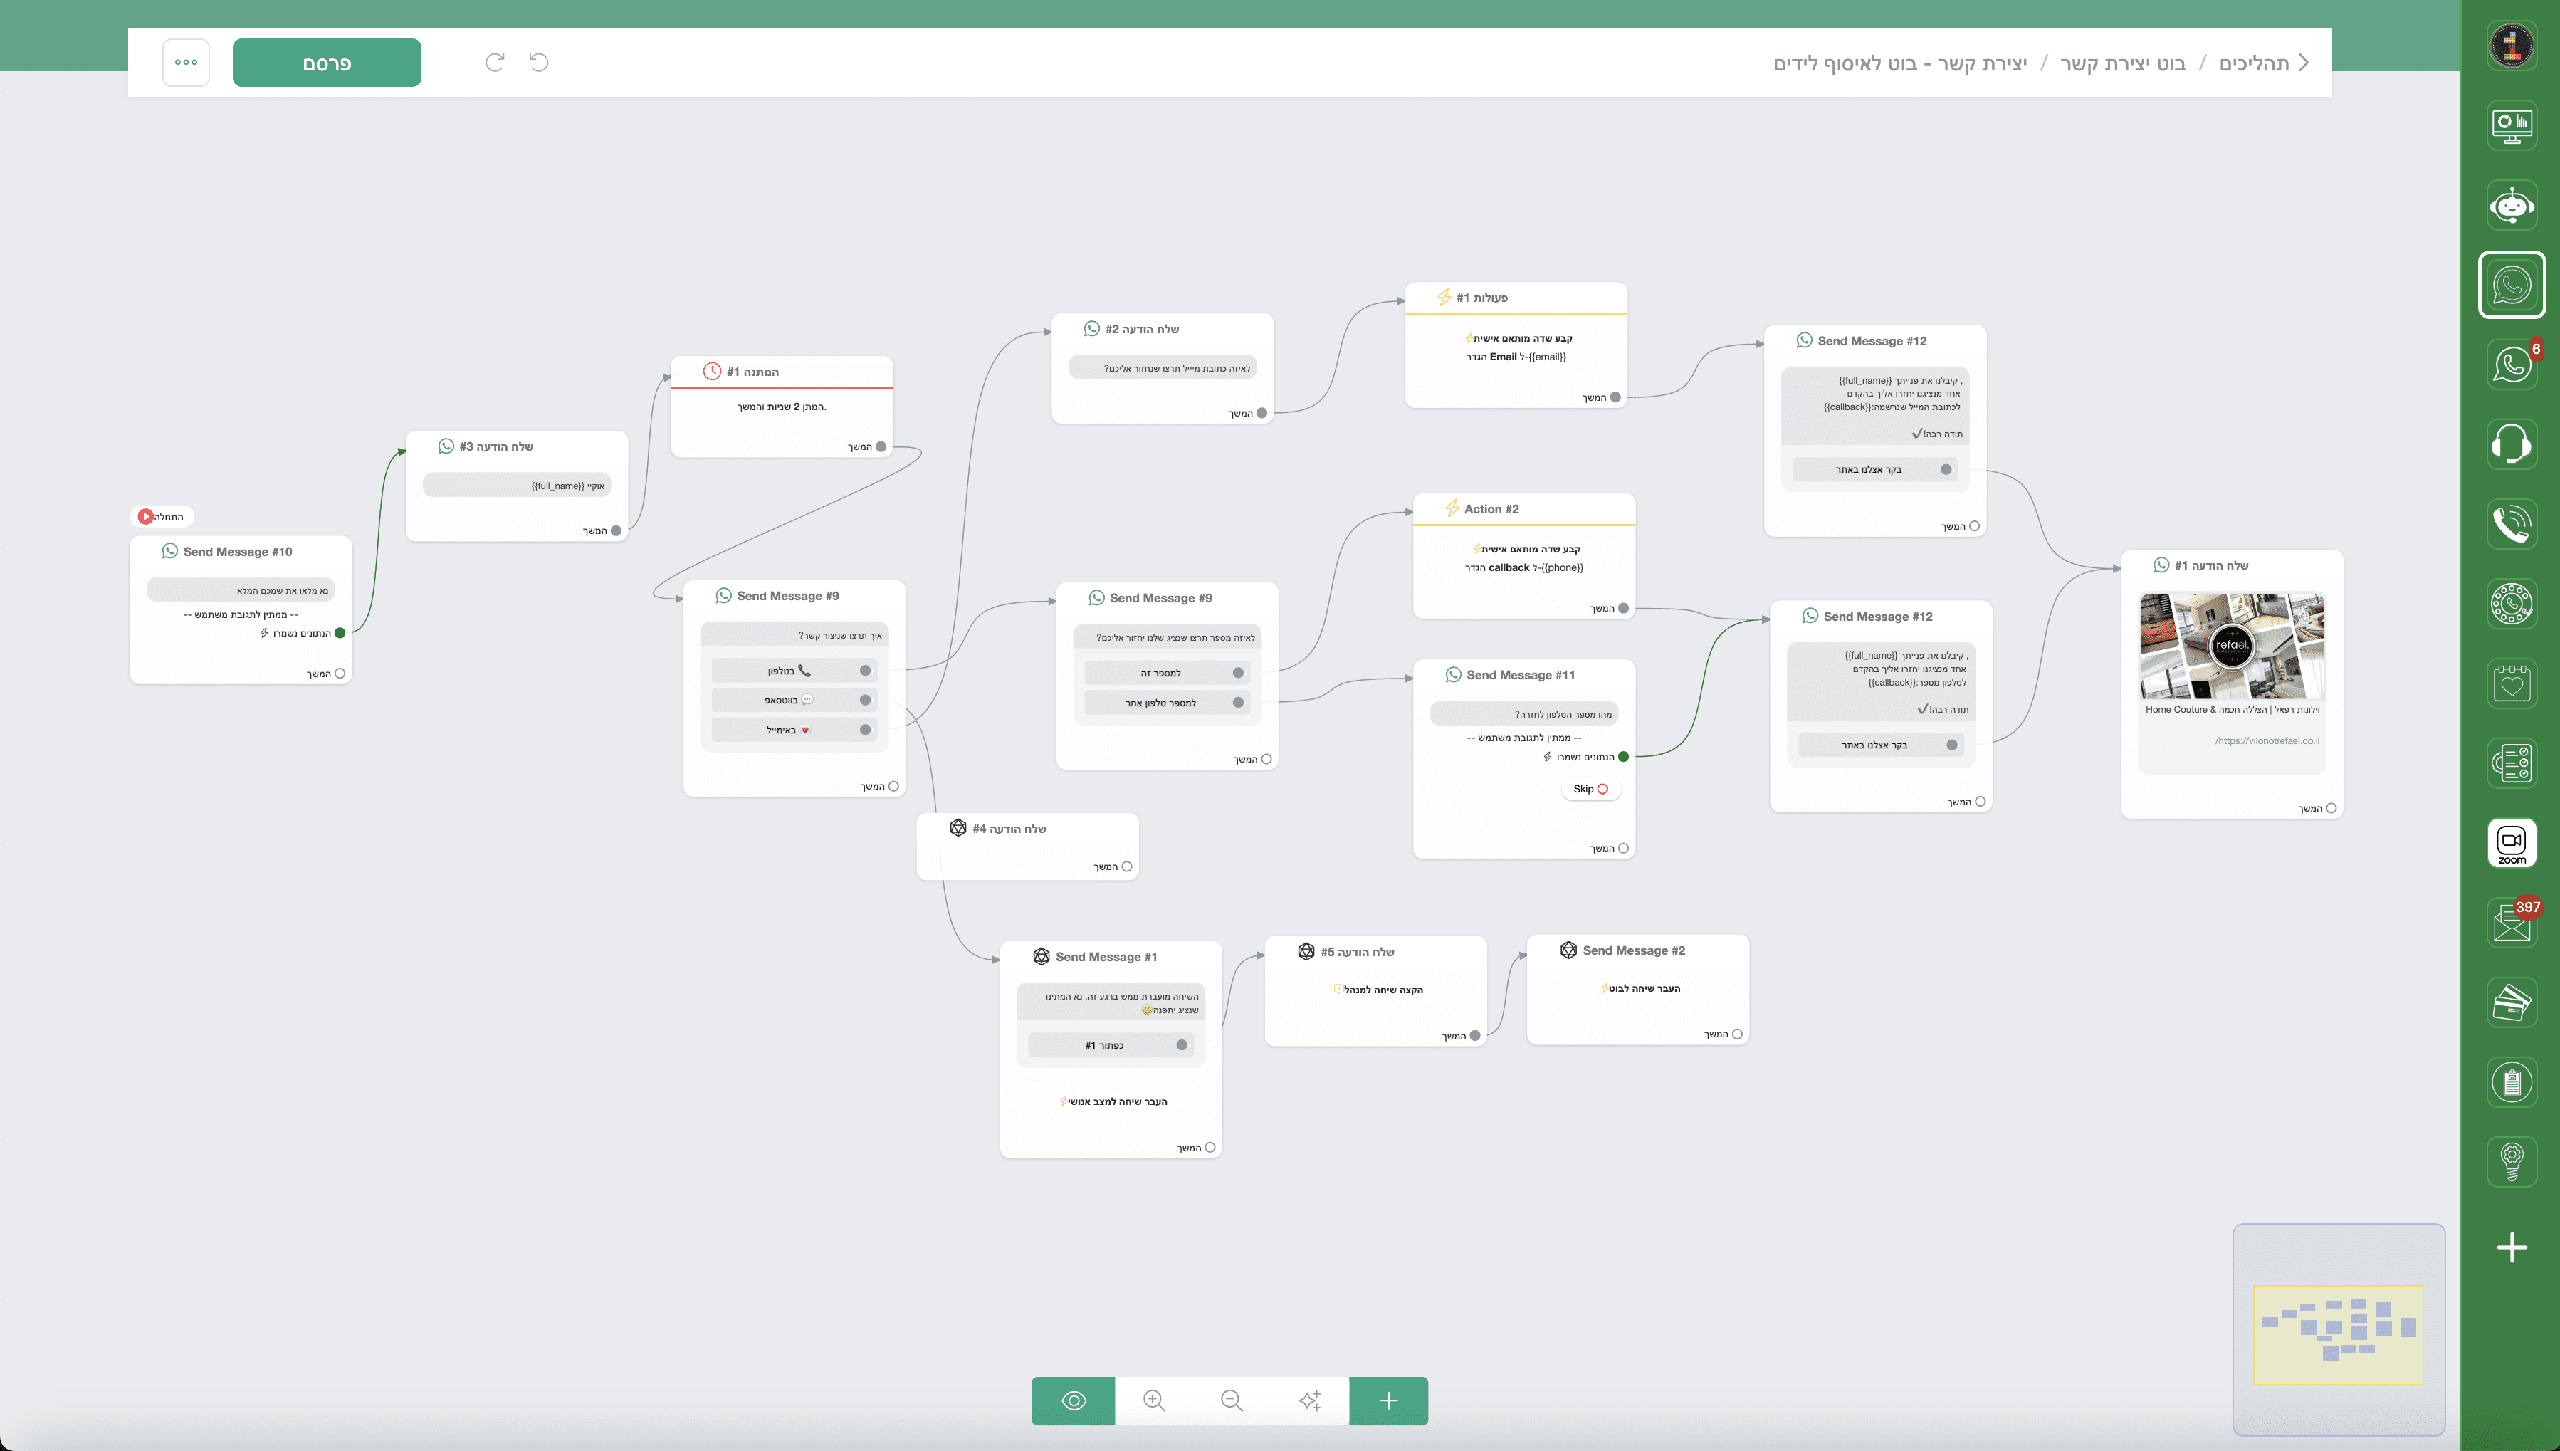The image size is (2560, 1451).
Task: Open the lightbulb ideas icon
Action: 2511,1161
